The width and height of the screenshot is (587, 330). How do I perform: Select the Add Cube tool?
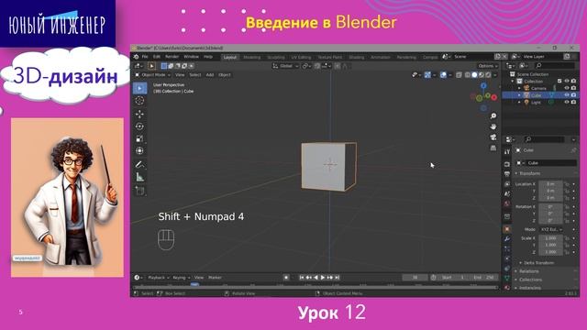140,191
